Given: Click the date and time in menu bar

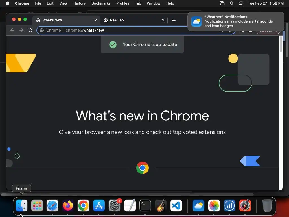Looking at the screenshot, I should point(266,3).
